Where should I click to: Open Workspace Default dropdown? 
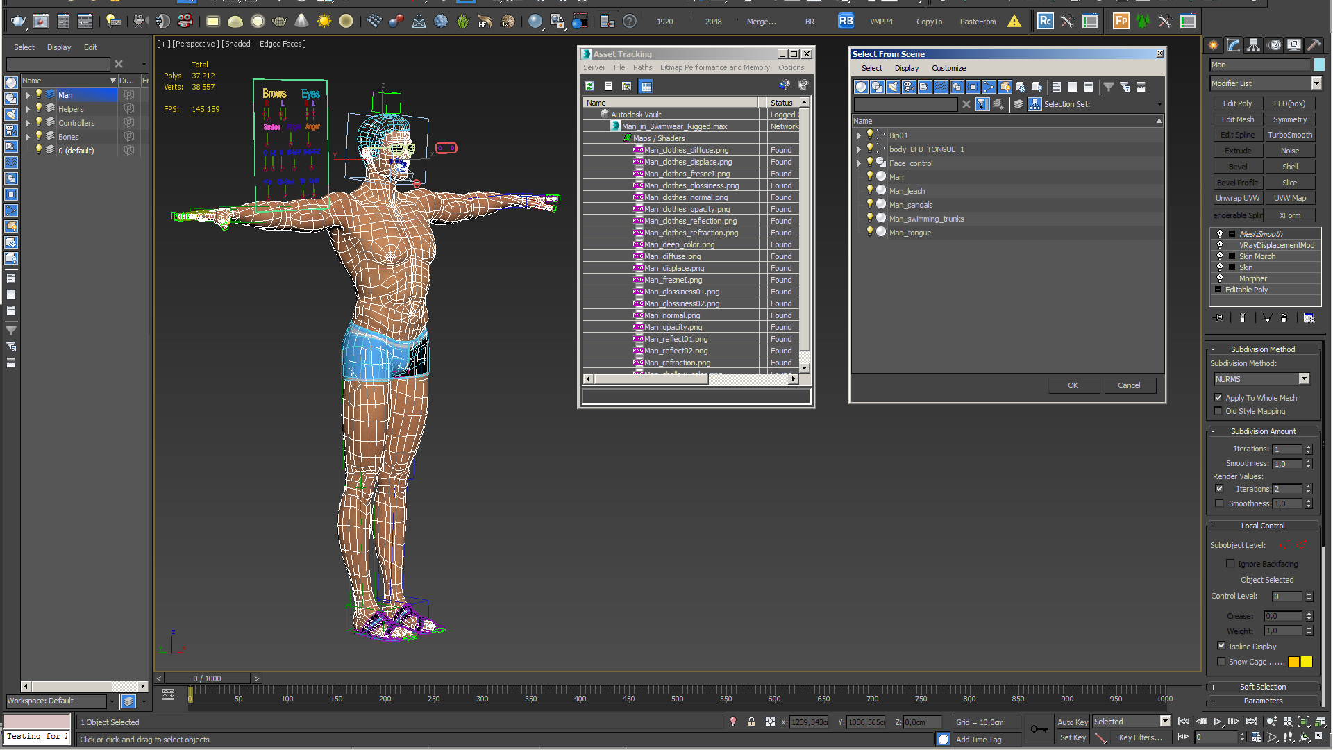112,701
